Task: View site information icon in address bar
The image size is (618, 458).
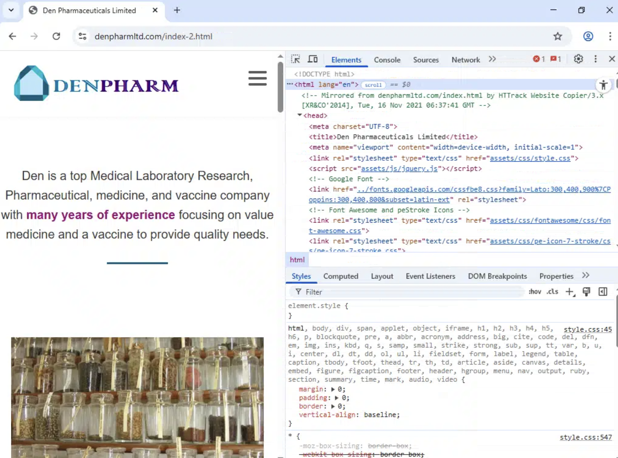Action: (x=82, y=36)
